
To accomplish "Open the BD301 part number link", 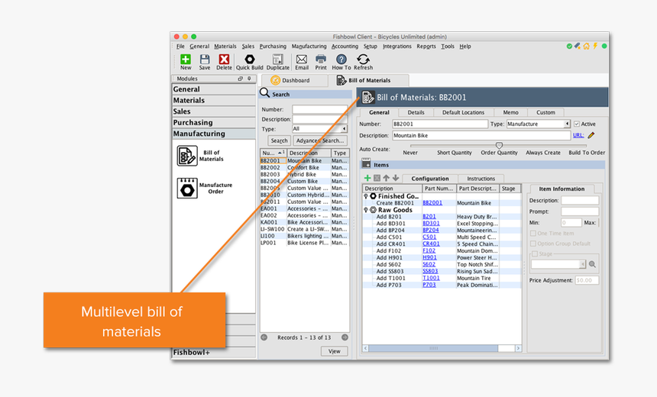I will [x=431, y=224].
